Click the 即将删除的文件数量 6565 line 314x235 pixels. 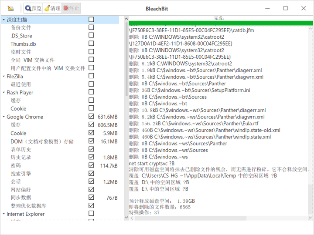[x=160, y=207]
